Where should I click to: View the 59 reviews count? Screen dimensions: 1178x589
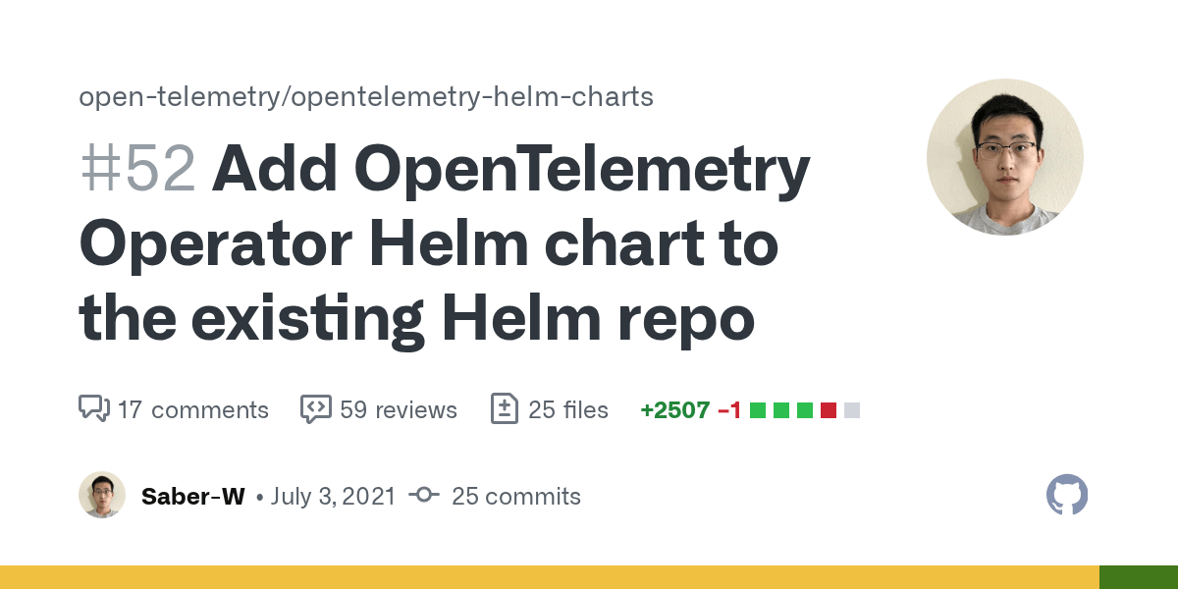click(x=399, y=409)
